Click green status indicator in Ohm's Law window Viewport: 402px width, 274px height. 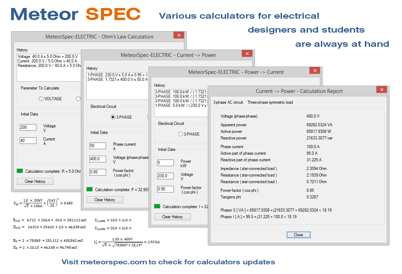[x=20, y=171]
